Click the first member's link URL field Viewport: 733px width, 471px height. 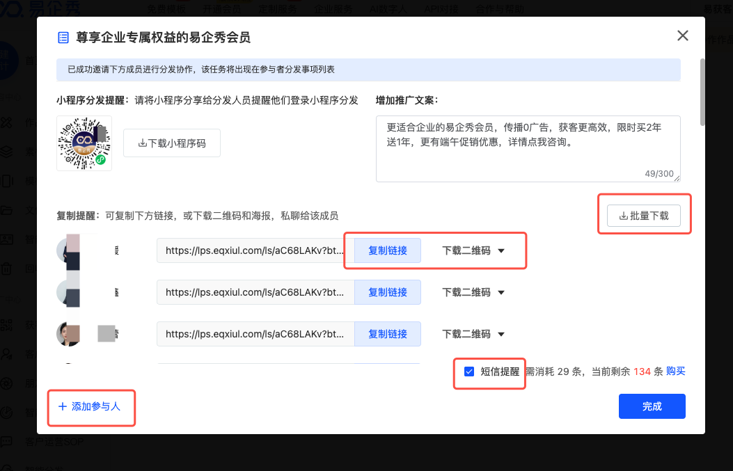pyautogui.click(x=255, y=250)
